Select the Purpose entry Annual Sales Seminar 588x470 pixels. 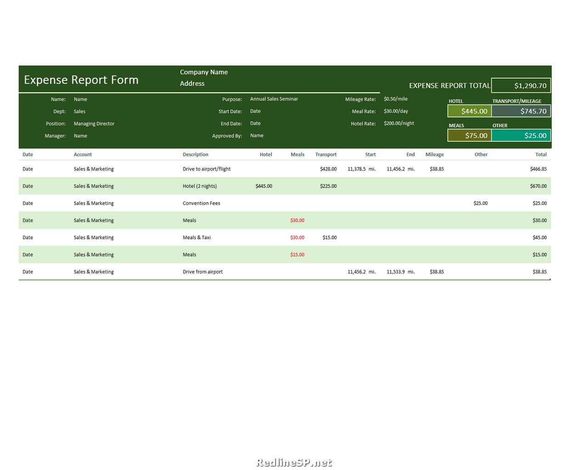tap(274, 99)
